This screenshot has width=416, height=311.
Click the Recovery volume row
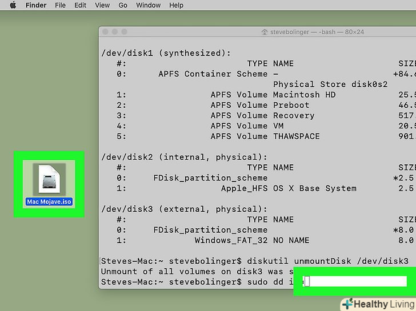(x=266, y=115)
